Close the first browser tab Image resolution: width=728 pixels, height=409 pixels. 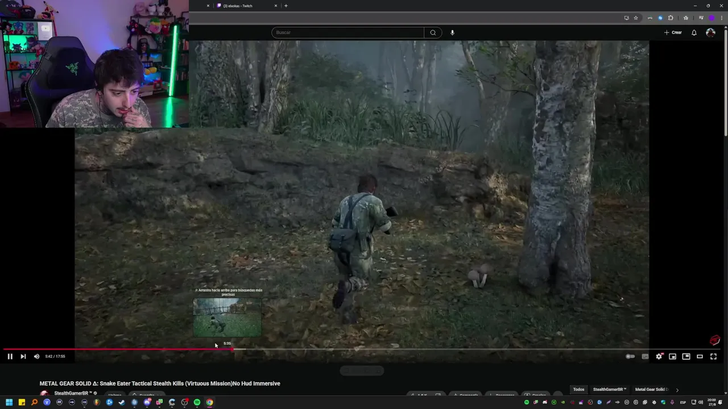click(x=208, y=6)
